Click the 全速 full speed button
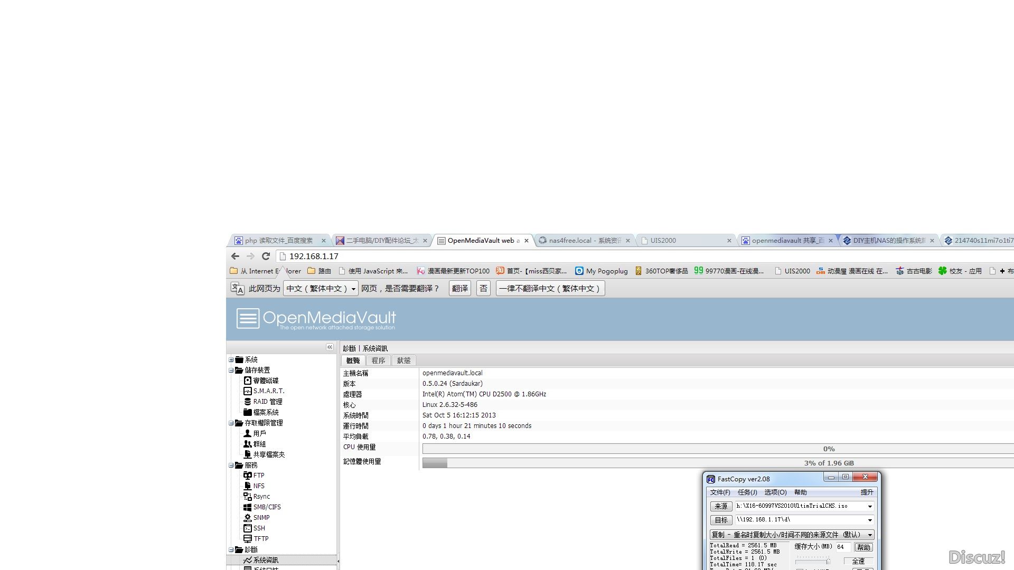This screenshot has height=570, width=1014. coord(858,561)
